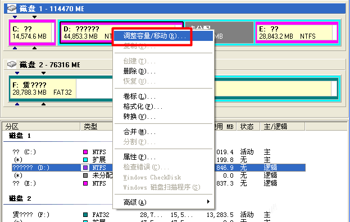This screenshot has height=222, width=350.
Task: Click magenta NTFS swatch in C: row
Action: tap(85, 152)
